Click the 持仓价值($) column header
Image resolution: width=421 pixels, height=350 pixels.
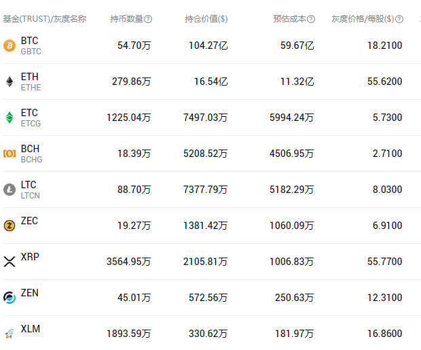(206, 19)
